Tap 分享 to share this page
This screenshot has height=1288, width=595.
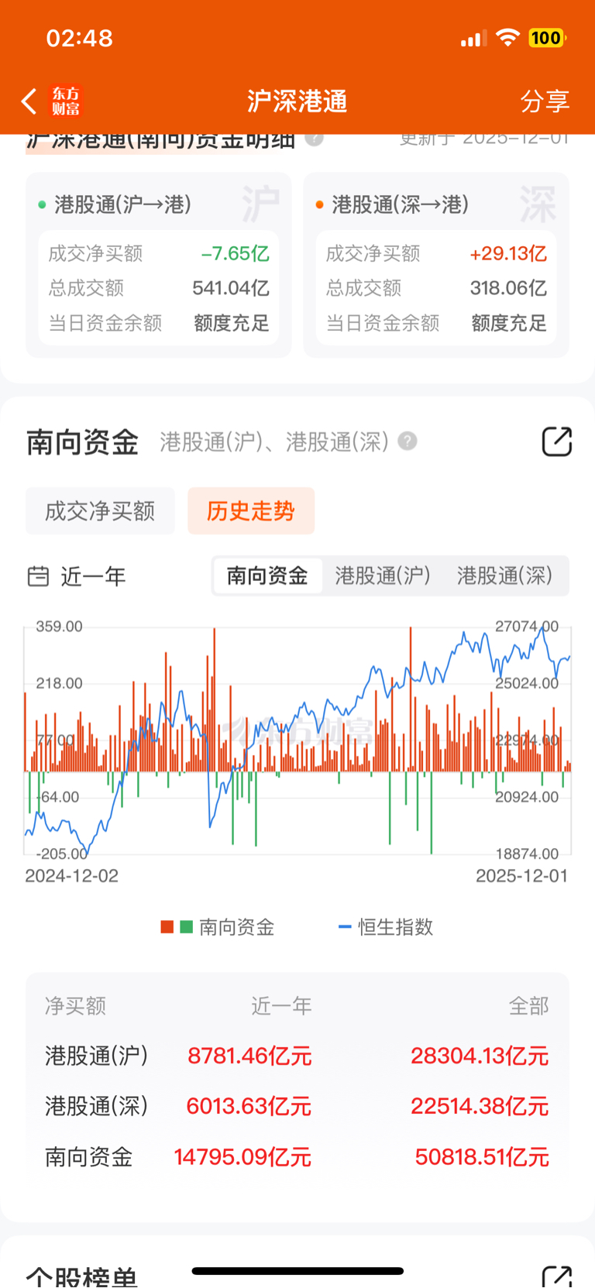pos(545,101)
